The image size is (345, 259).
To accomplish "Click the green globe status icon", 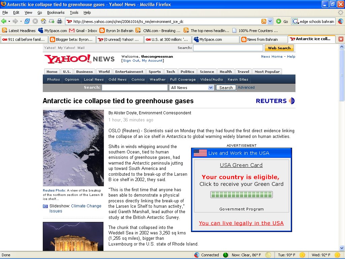I will coord(225,255).
